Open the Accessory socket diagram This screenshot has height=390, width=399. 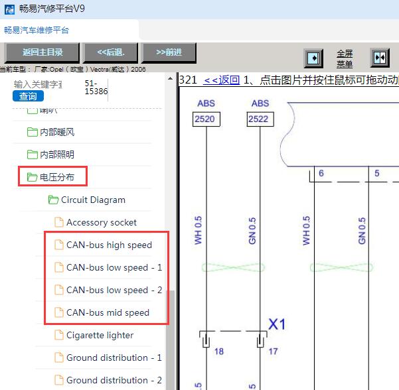(x=102, y=222)
